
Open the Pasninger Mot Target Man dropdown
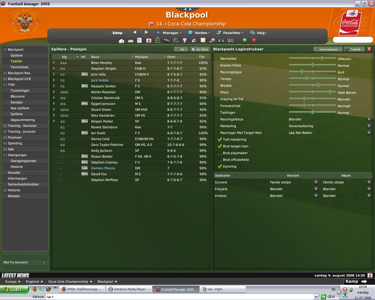[x=369, y=133]
